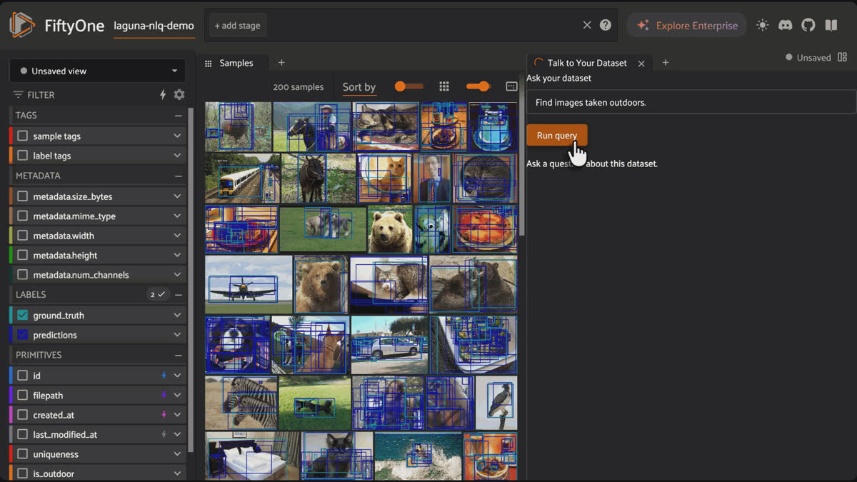Image resolution: width=857 pixels, height=482 pixels.
Task: Collapse the LABELS section
Action: point(178,294)
